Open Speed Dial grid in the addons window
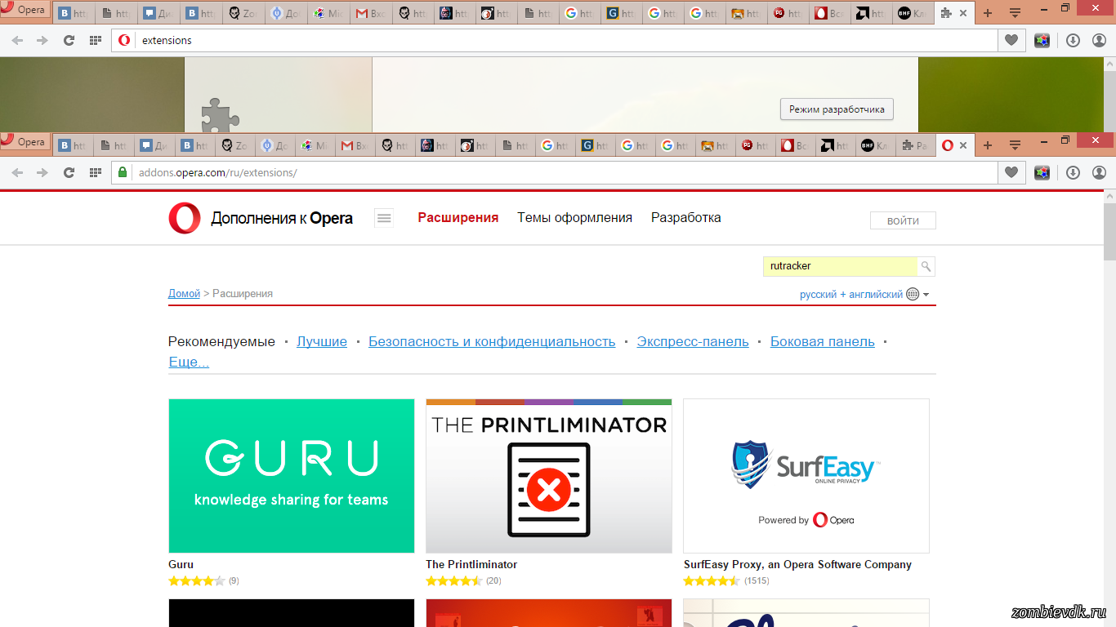Screen dimensions: 1116x627 click(x=96, y=172)
